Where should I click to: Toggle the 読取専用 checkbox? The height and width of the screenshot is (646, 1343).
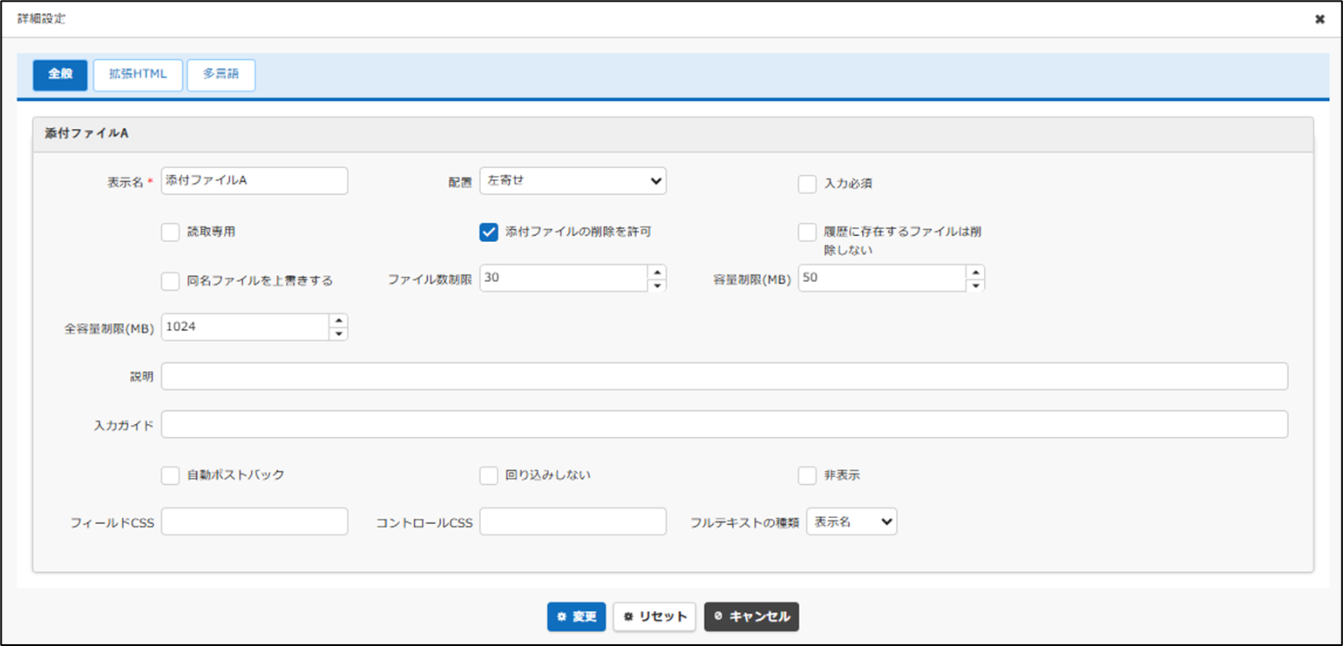point(170,232)
